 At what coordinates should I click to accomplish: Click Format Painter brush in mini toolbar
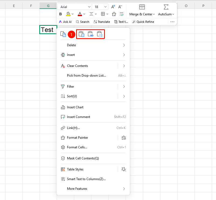pos(114,14)
